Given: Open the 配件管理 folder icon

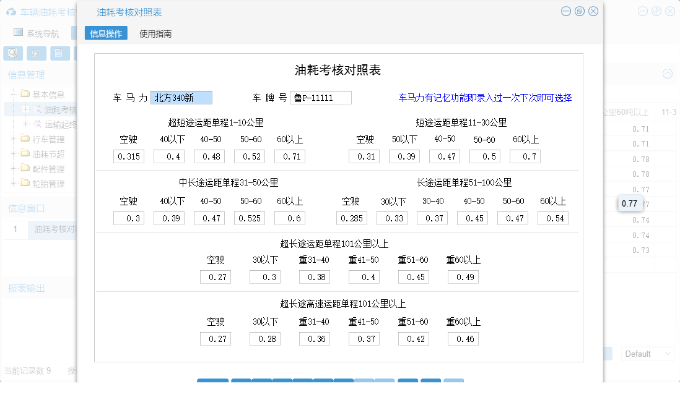Looking at the screenshot, I should (24, 168).
